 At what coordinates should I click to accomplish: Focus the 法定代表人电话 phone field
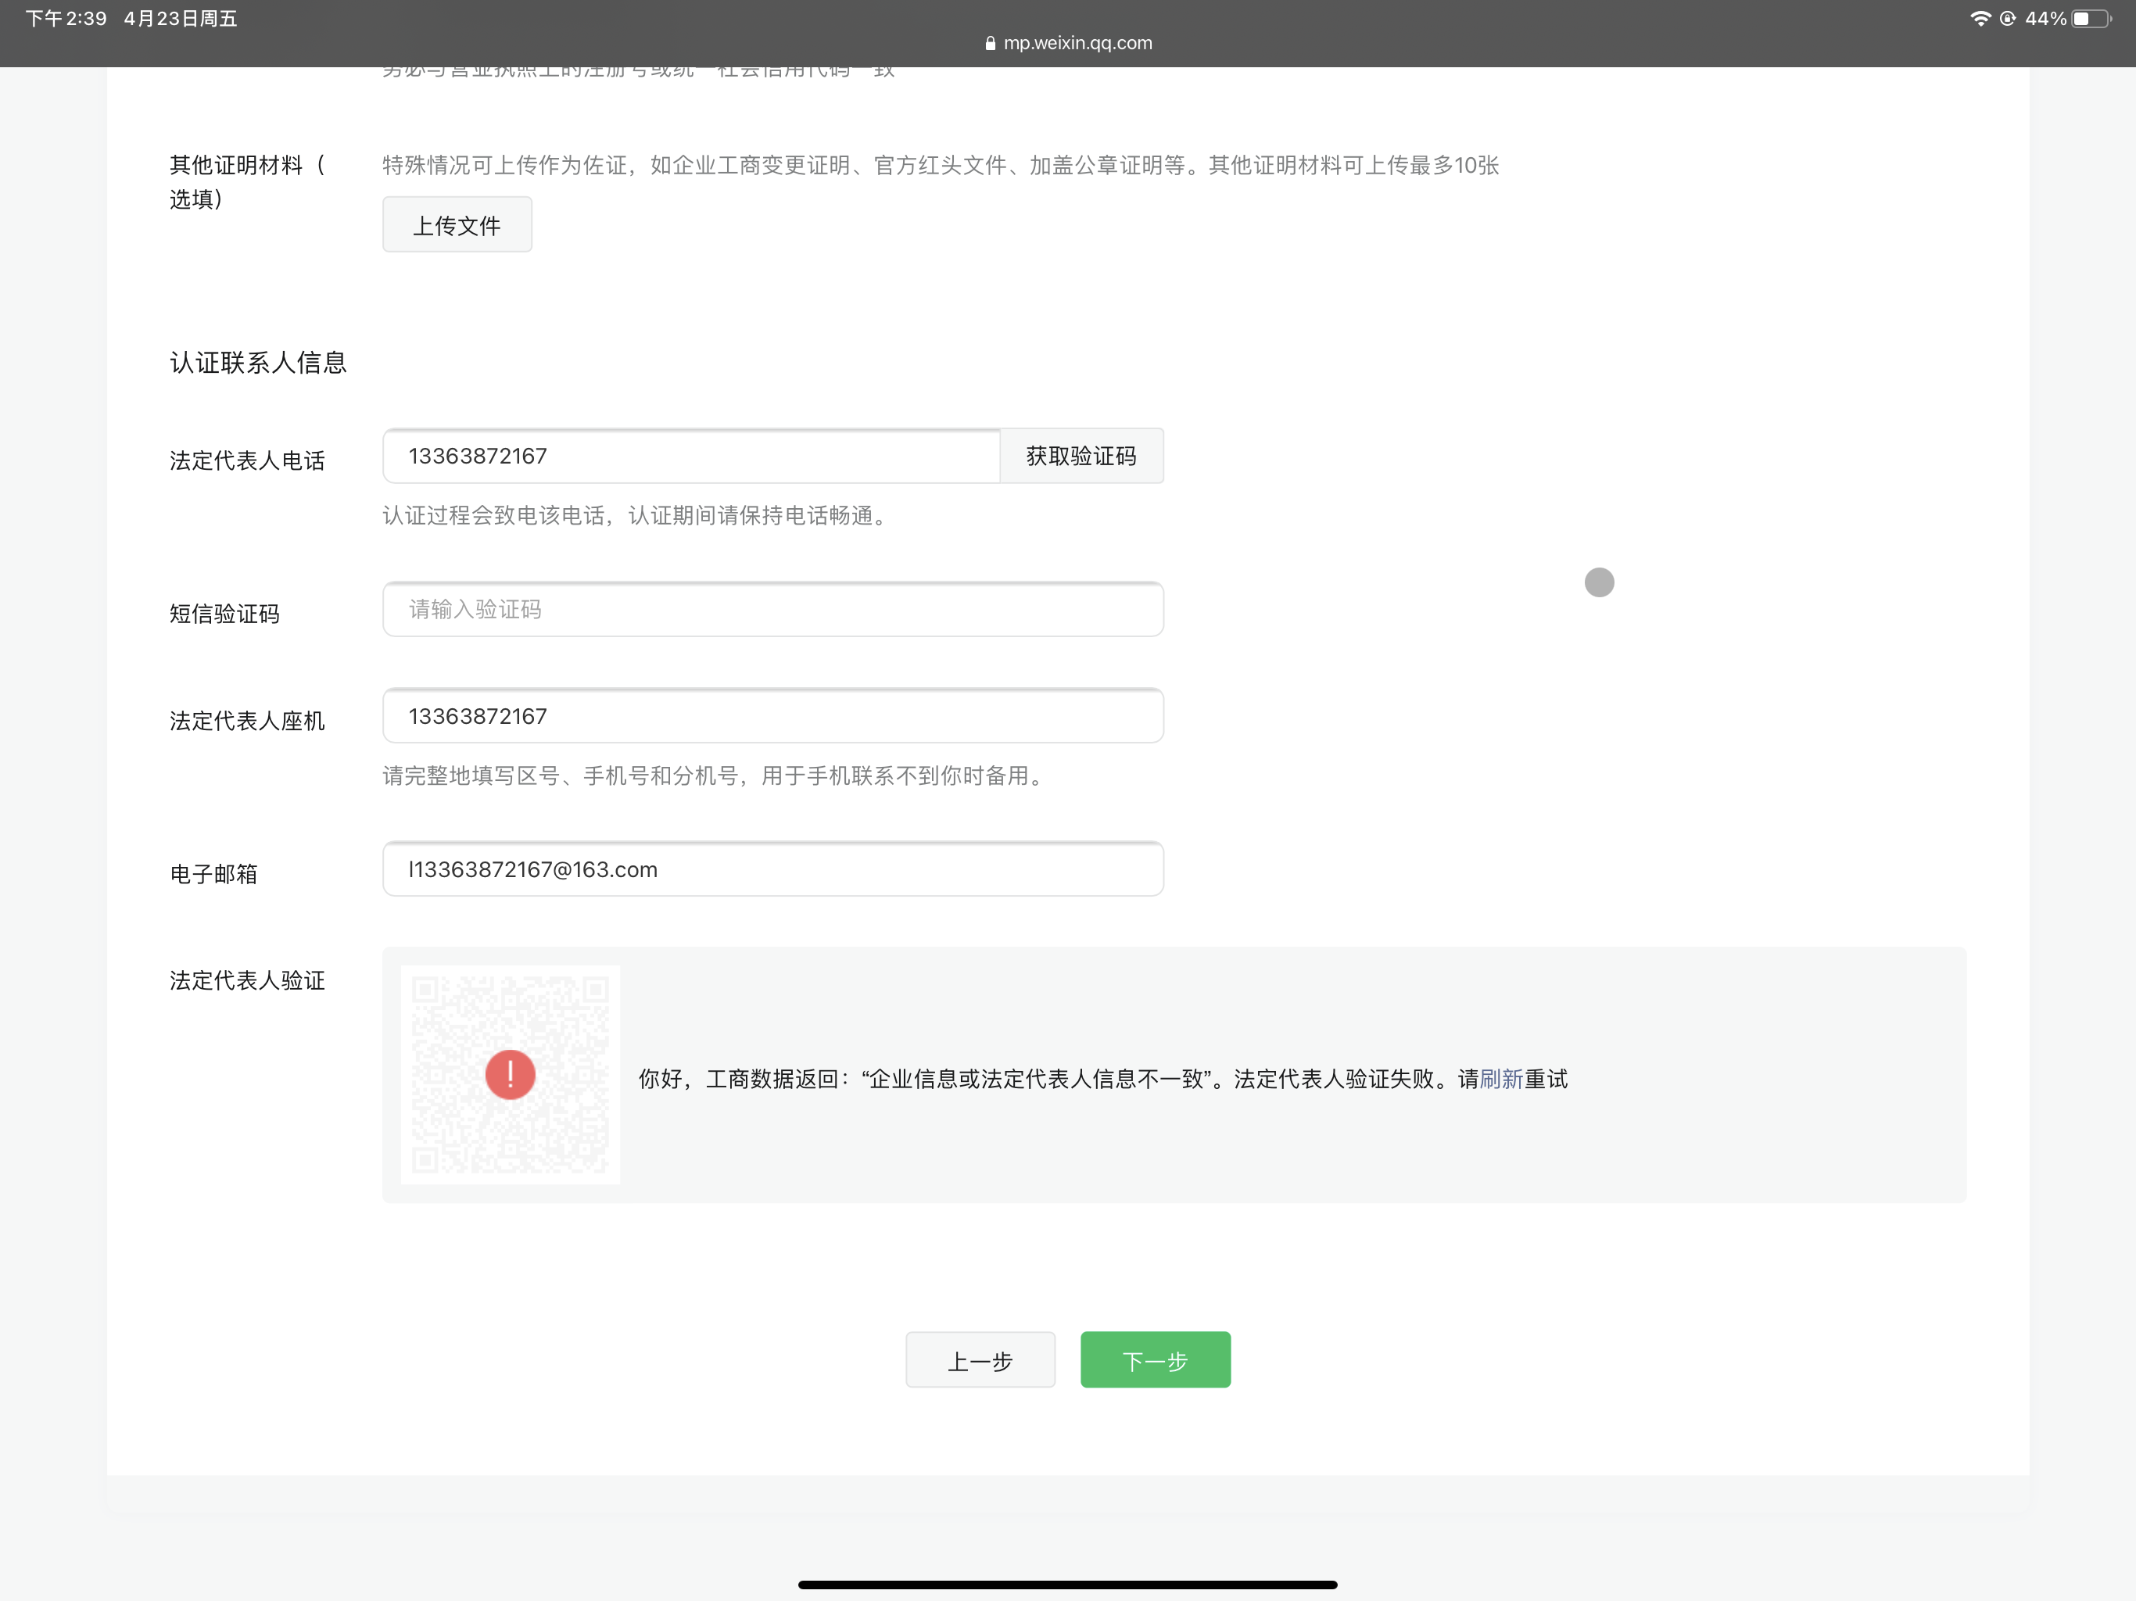coord(690,456)
